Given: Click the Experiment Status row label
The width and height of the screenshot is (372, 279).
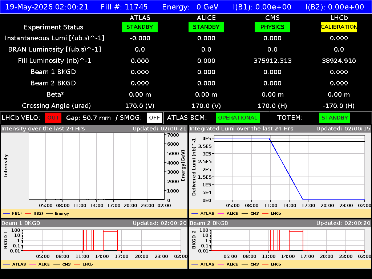Looking at the screenshot, I should (x=53, y=27).
